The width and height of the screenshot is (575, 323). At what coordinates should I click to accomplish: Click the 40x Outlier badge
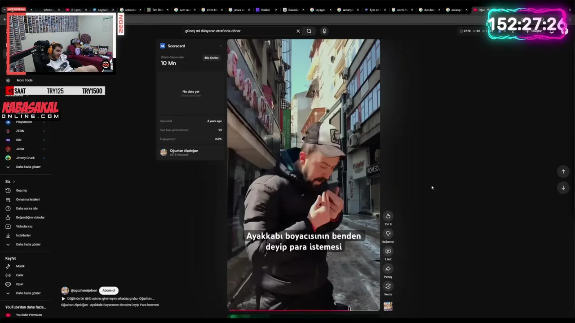211,57
